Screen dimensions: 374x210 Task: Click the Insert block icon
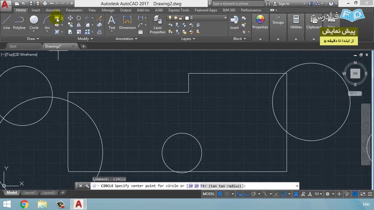click(234, 22)
